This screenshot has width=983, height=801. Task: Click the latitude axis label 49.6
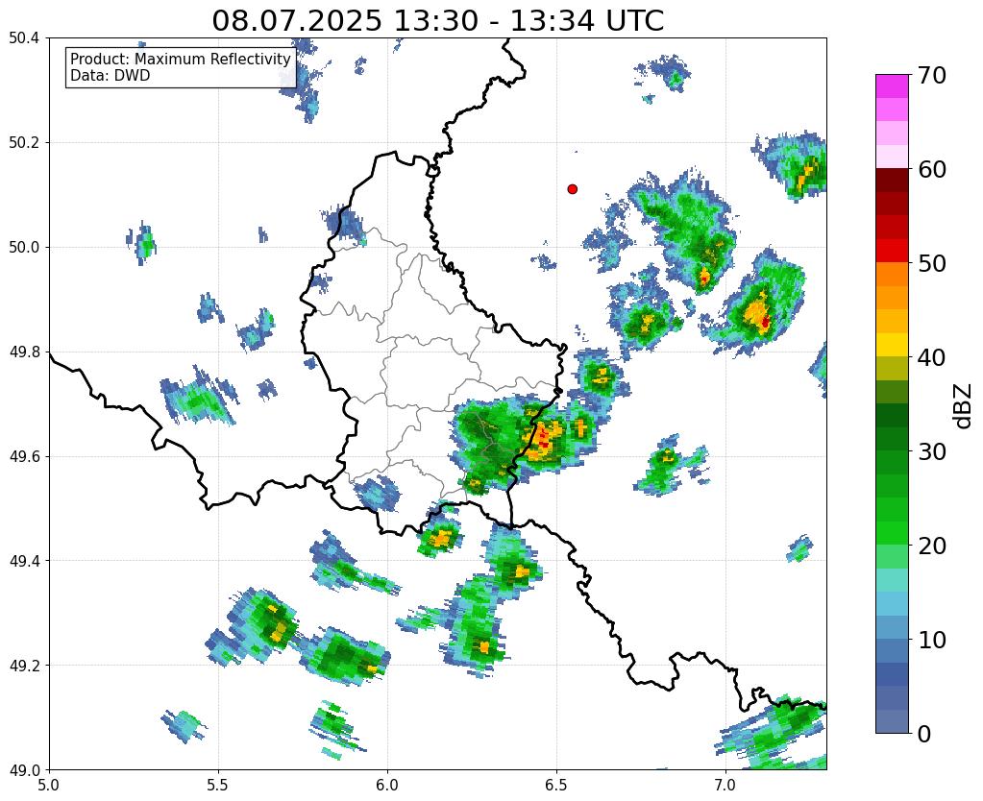pyautogui.click(x=24, y=457)
